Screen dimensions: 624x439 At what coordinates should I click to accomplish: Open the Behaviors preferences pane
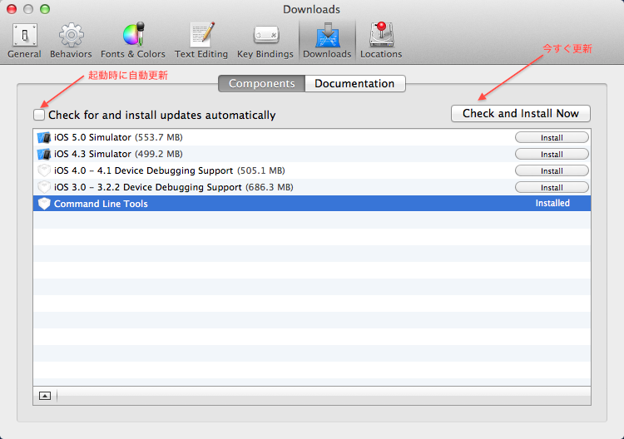(x=71, y=41)
